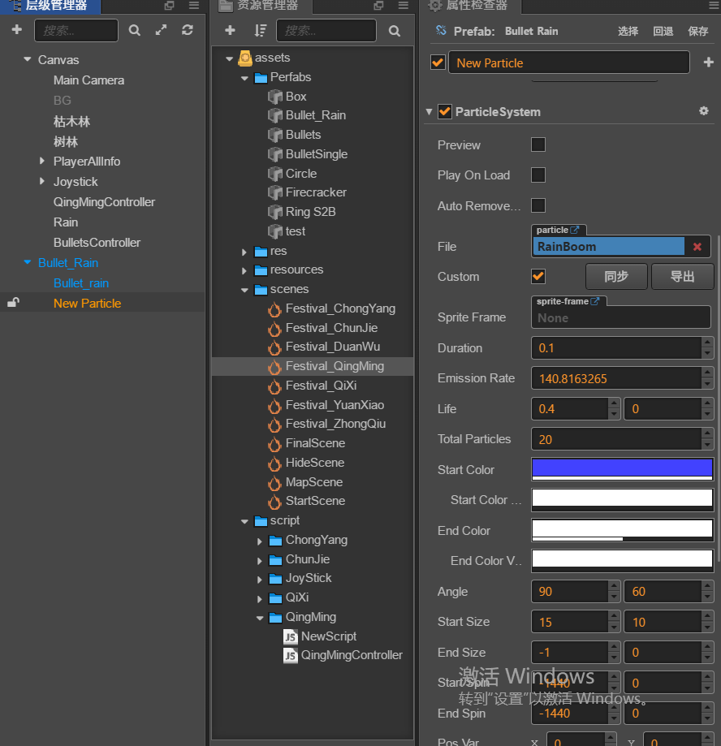Click the 保存 save prefab button

click(x=697, y=31)
